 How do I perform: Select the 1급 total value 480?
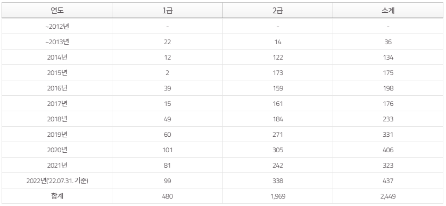pos(167,196)
